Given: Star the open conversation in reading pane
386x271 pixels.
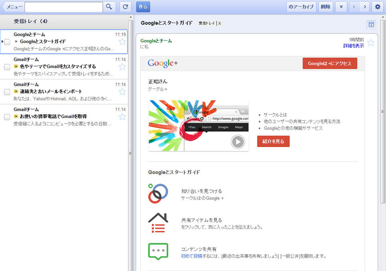Looking at the screenshot, I should click(x=371, y=43).
